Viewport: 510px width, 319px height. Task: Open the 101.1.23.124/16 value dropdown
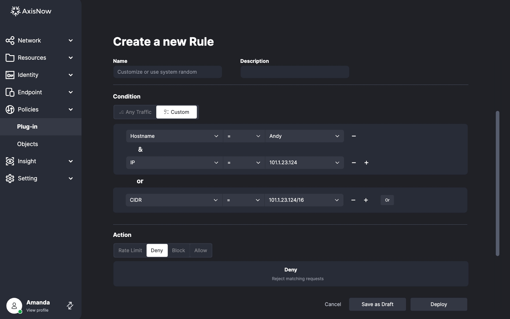[x=304, y=200]
